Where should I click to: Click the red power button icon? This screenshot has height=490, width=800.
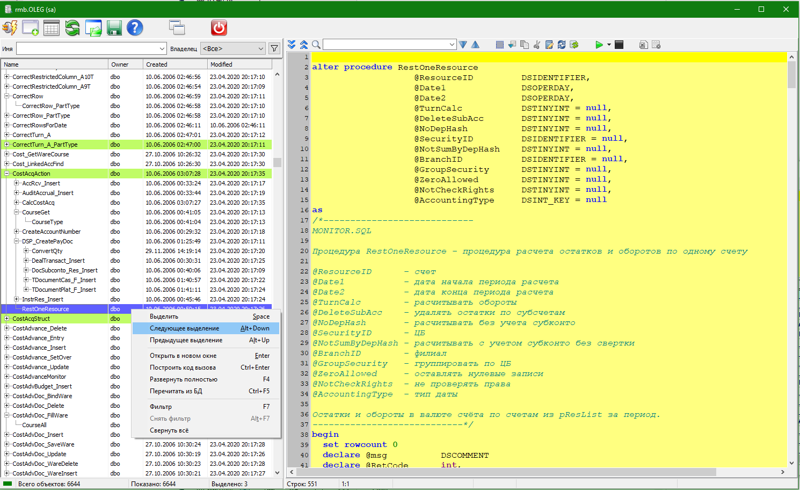pyautogui.click(x=219, y=28)
